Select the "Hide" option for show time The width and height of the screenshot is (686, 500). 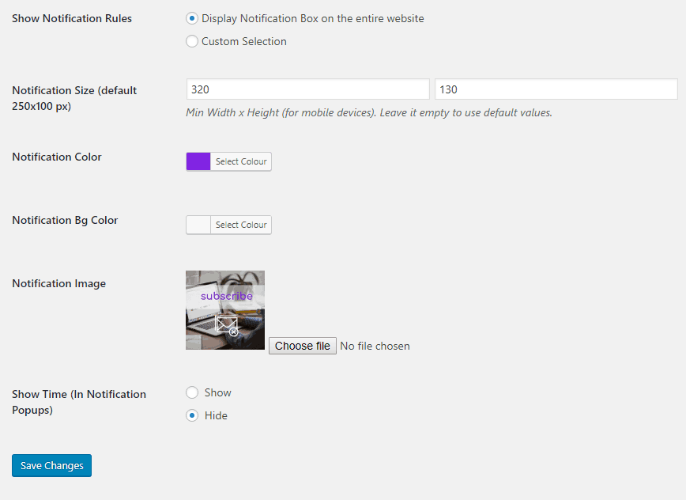[x=191, y=415]
